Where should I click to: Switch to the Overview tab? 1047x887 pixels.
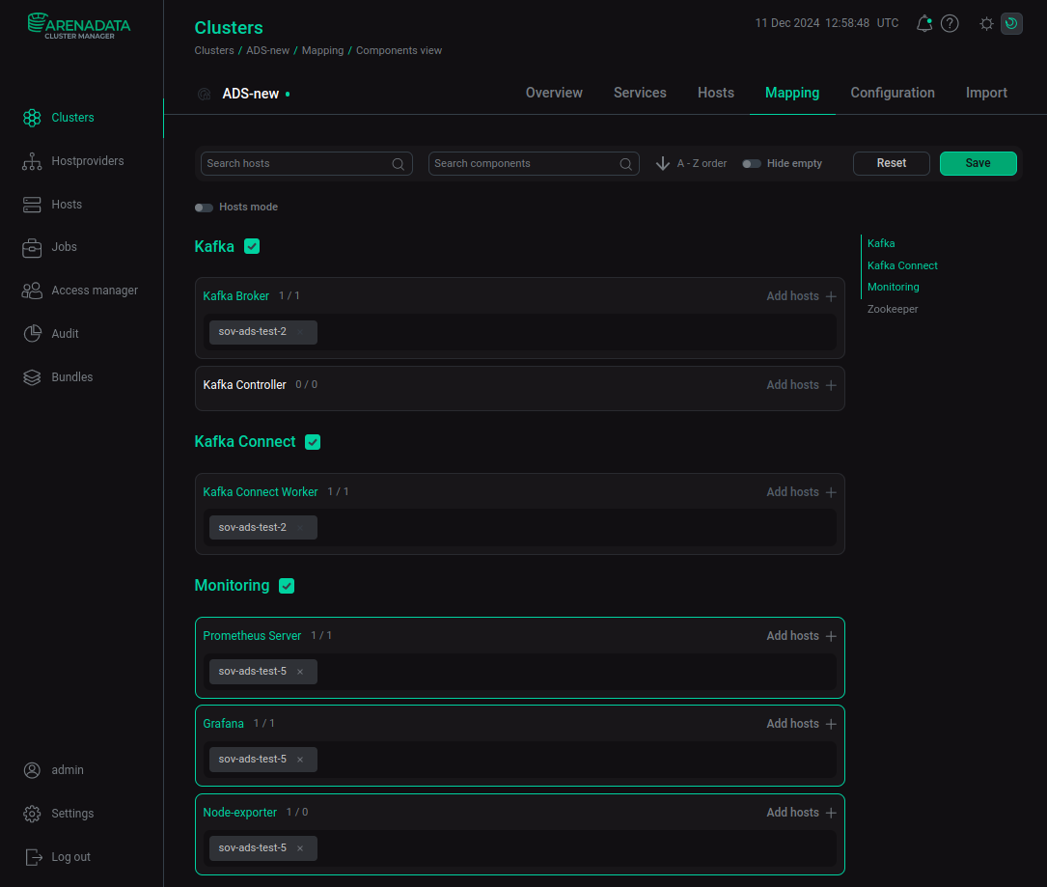click(x=554, y=93)
